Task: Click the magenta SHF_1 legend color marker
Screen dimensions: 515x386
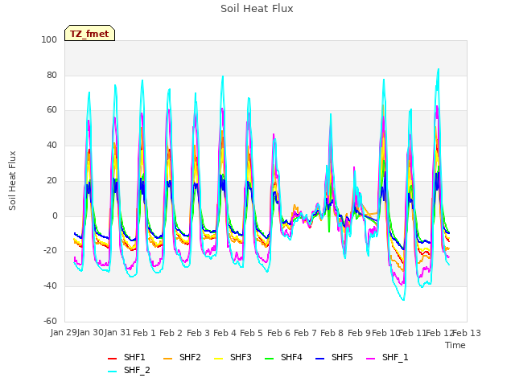Action: point(370,359)
